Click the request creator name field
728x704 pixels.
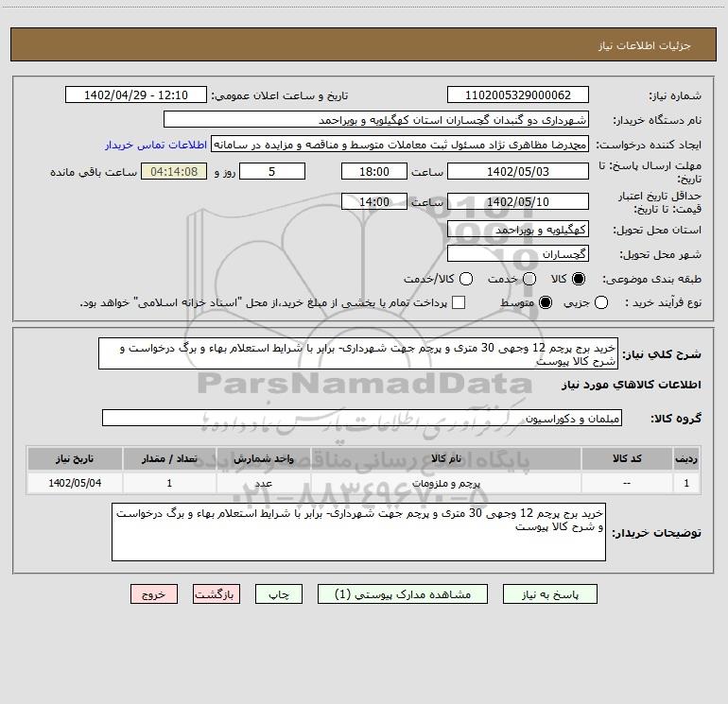400,145
